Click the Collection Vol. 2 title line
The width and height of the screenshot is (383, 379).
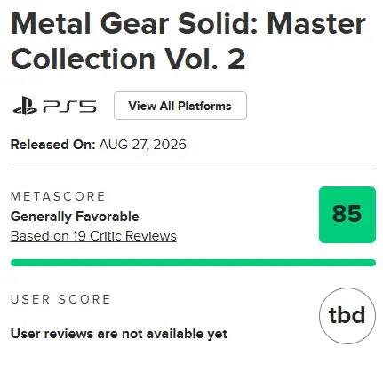[128, 59]
